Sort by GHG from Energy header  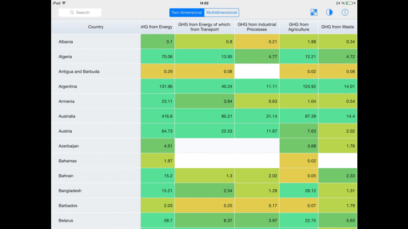click(x=158, y=27)
